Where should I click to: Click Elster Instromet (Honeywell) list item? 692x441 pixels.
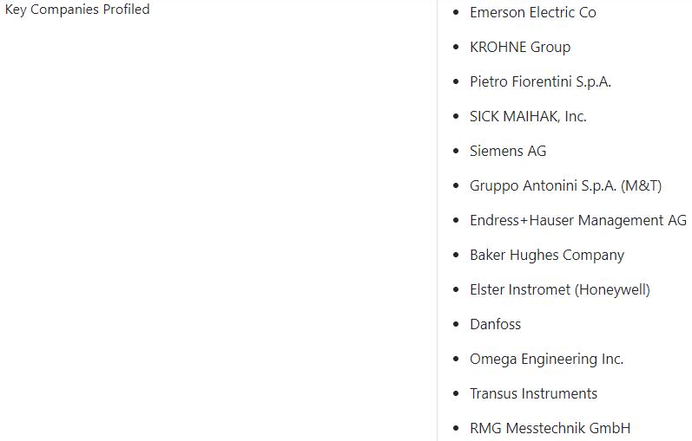560,290
